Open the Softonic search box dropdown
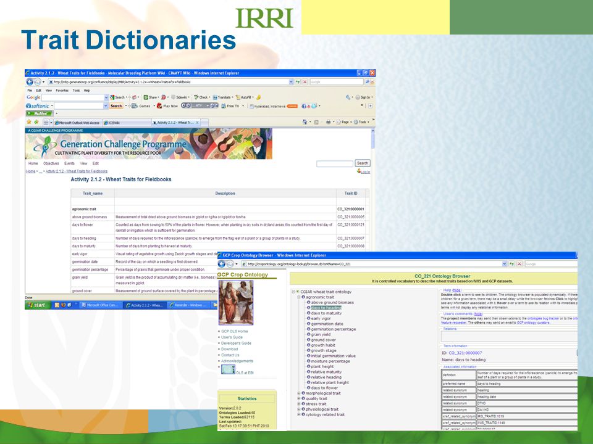Screen dimensions: 593x444 [106, 106]
